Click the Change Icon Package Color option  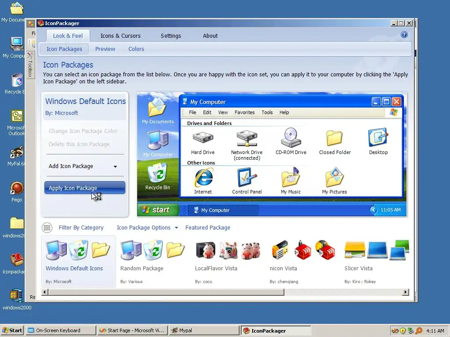coord(83,131)
